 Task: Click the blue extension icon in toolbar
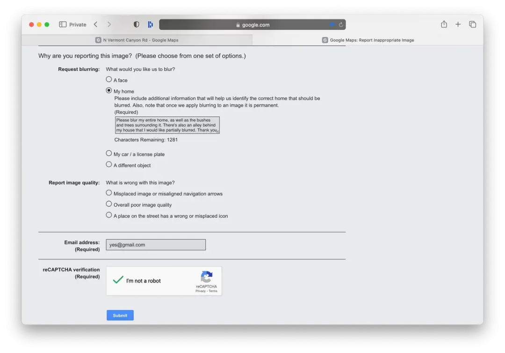(150, 25)
